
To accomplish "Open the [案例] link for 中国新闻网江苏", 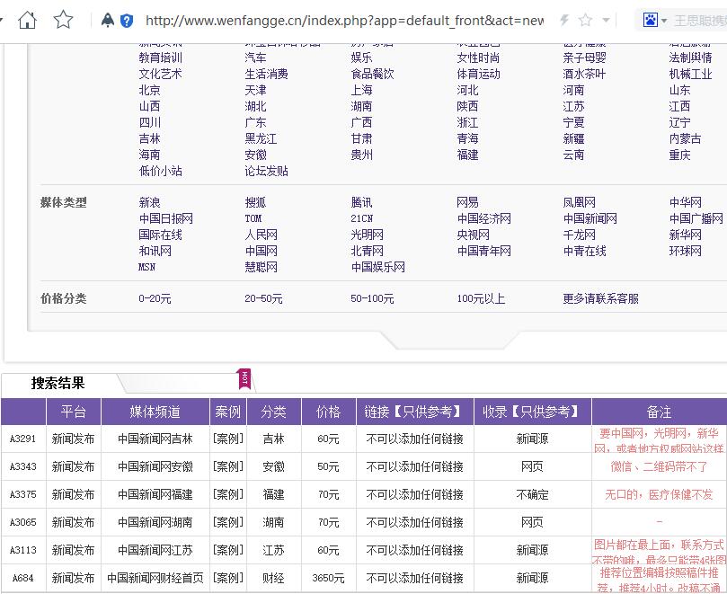I will pyautogui.click(x=228, y=550).
